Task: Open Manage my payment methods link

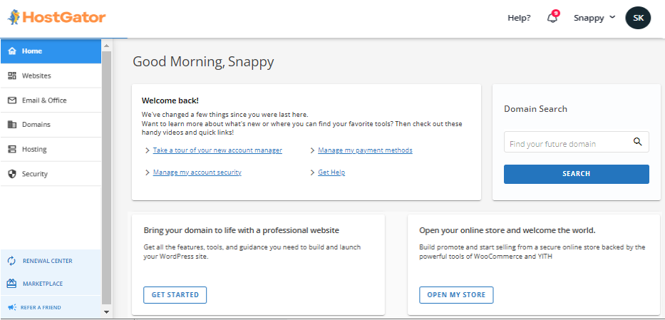Action: 365,150
